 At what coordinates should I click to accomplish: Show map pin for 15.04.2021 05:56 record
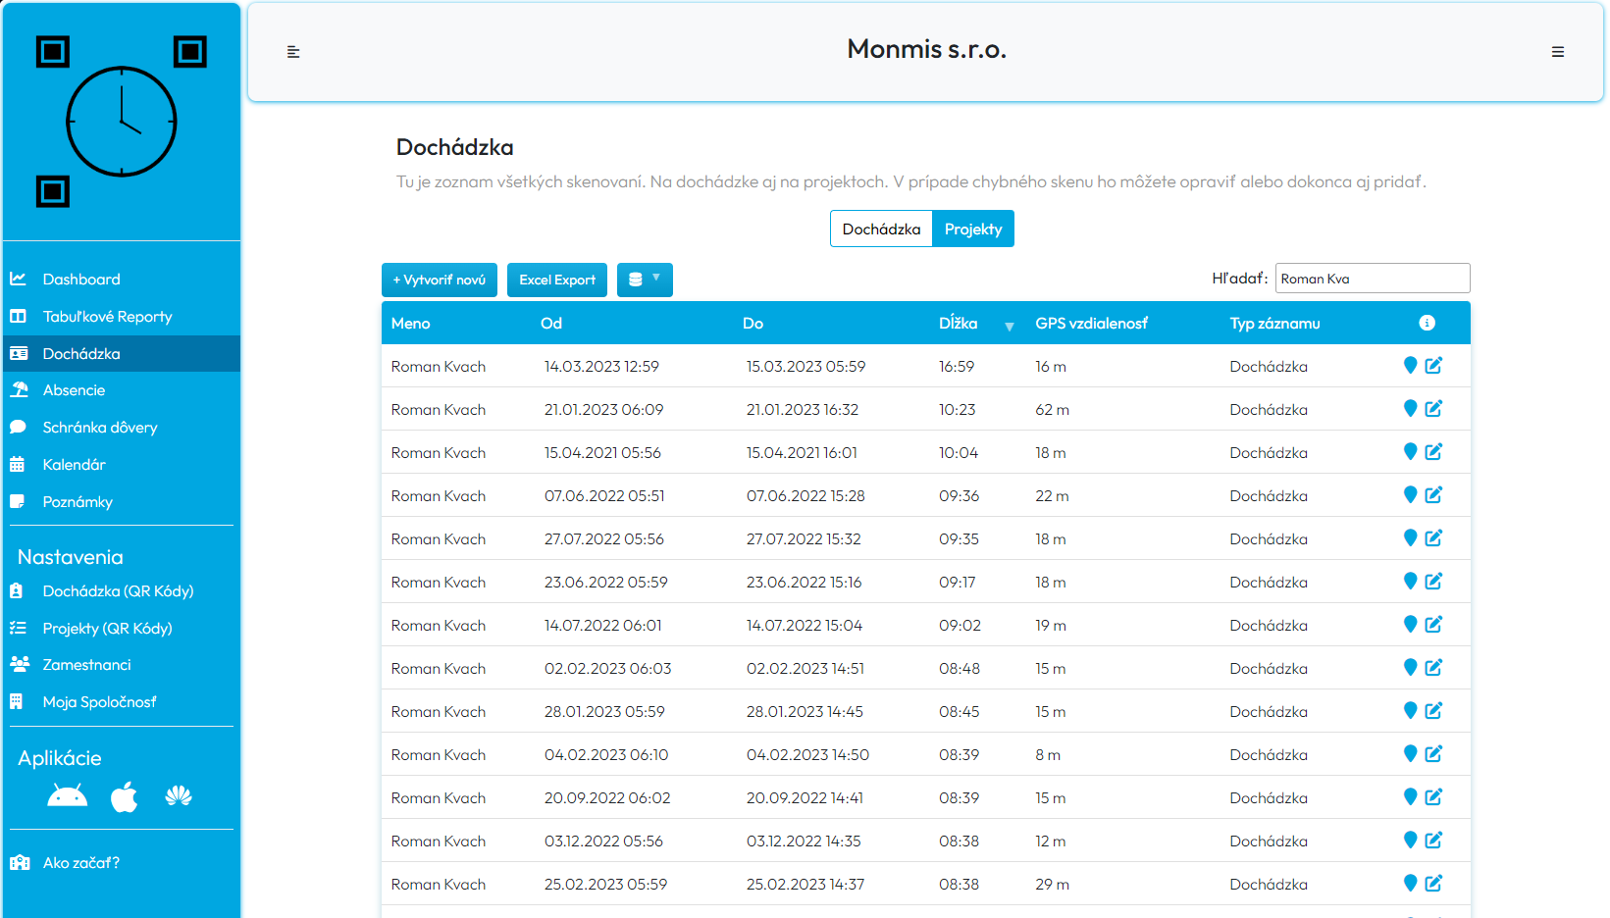[x=1411, y=451]
